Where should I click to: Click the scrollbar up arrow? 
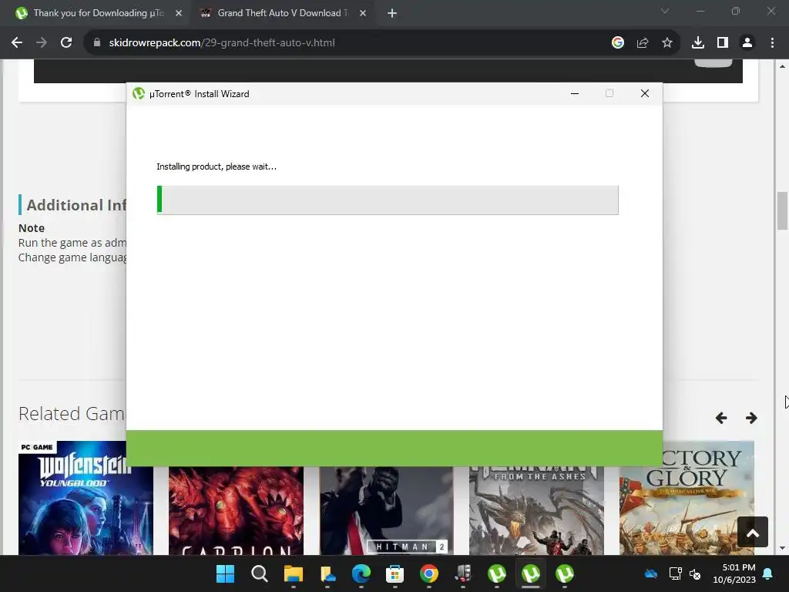(x=782, y=66)
